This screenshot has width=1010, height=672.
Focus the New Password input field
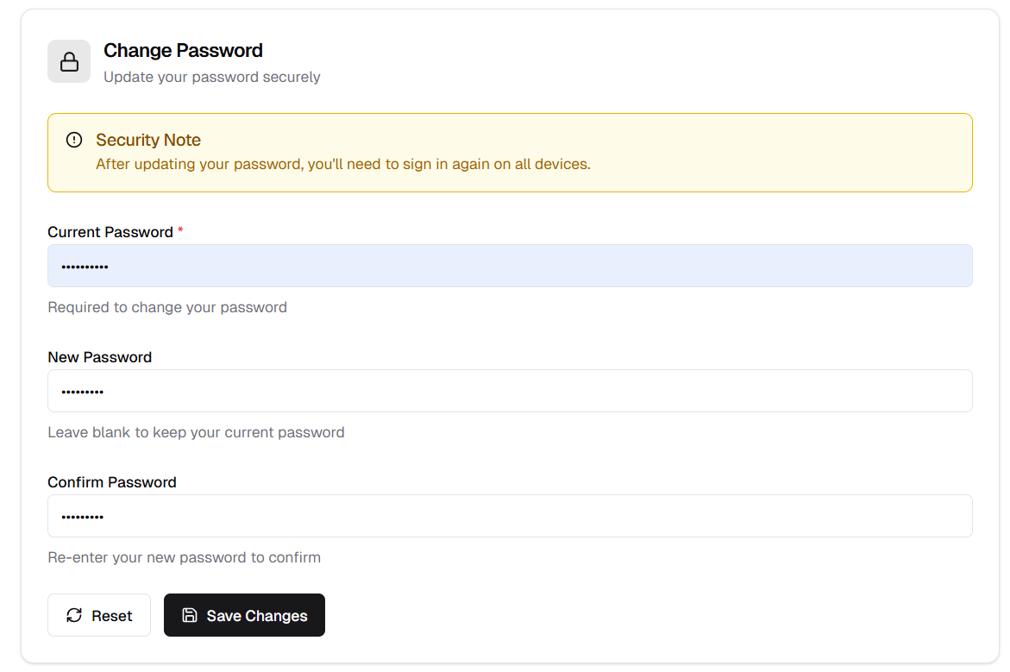(x=509, y=391)
